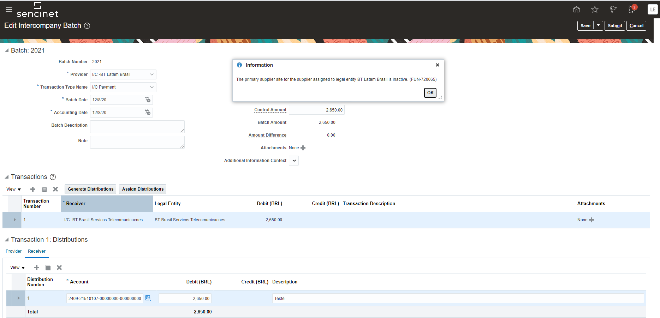Click help icon next to Transactions
This screenshot has height=318, width=660.
pos(53,177)
